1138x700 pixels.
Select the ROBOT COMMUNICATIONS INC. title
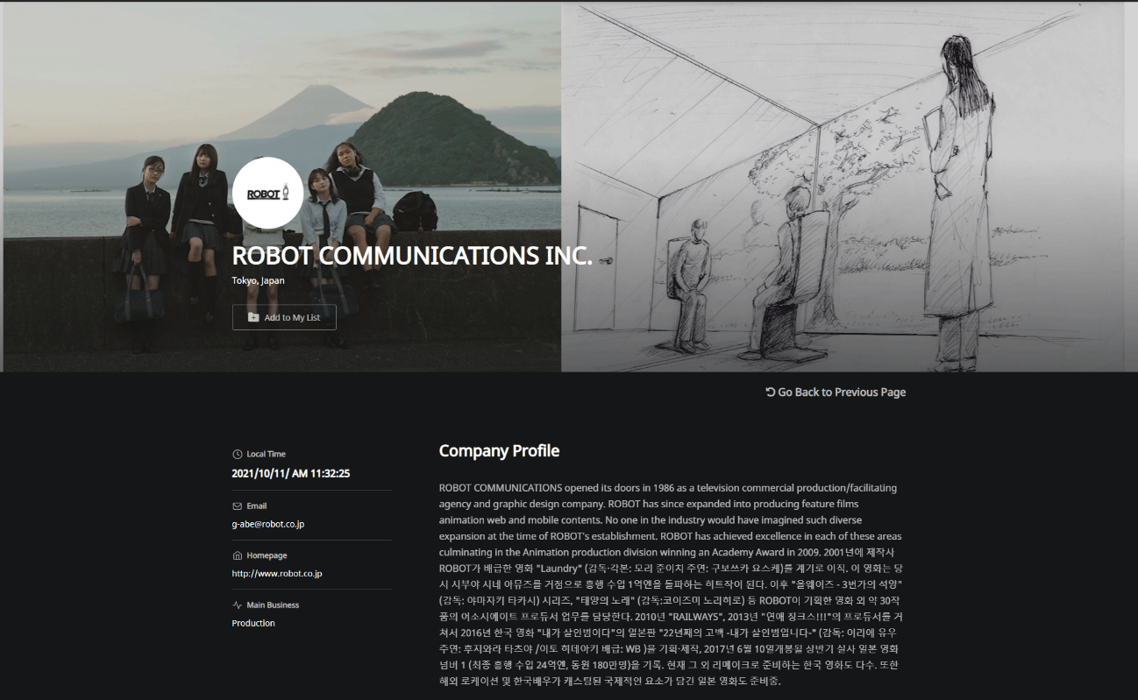click(412, 256)
